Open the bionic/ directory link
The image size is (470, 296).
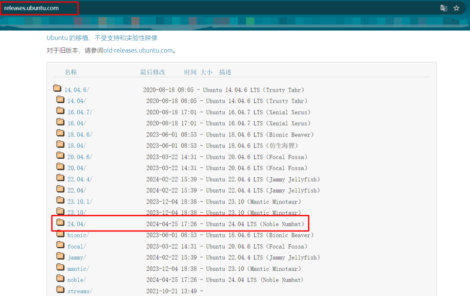click(x=78, y=235)
